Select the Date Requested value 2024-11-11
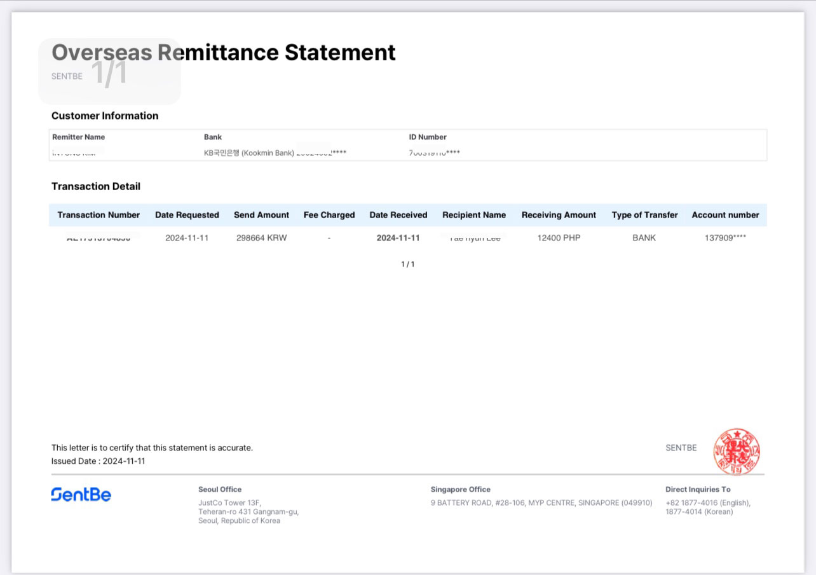 187,238
